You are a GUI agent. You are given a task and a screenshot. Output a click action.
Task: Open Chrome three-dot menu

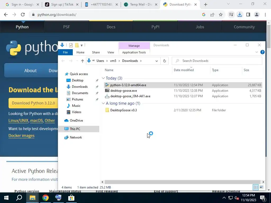pos(265,15)
